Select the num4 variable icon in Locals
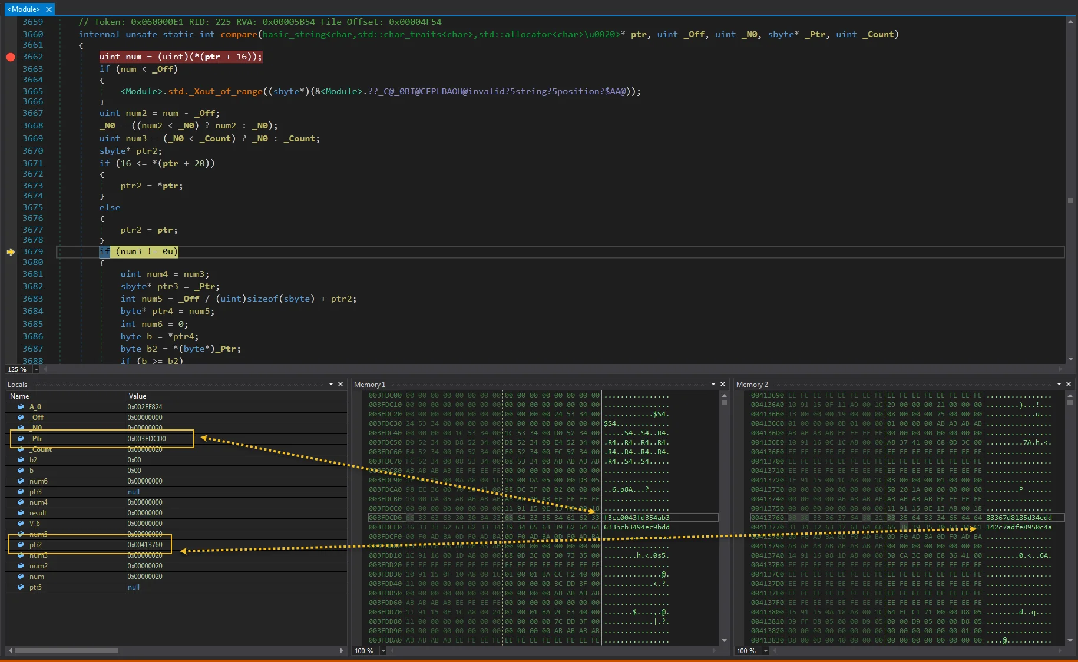The width and height of the screenshot is (1078, 662). coord(21,502)
